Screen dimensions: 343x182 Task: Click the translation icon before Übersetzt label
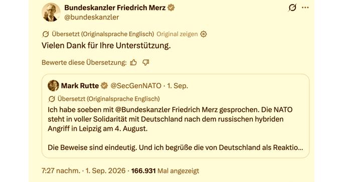(46, 34)
